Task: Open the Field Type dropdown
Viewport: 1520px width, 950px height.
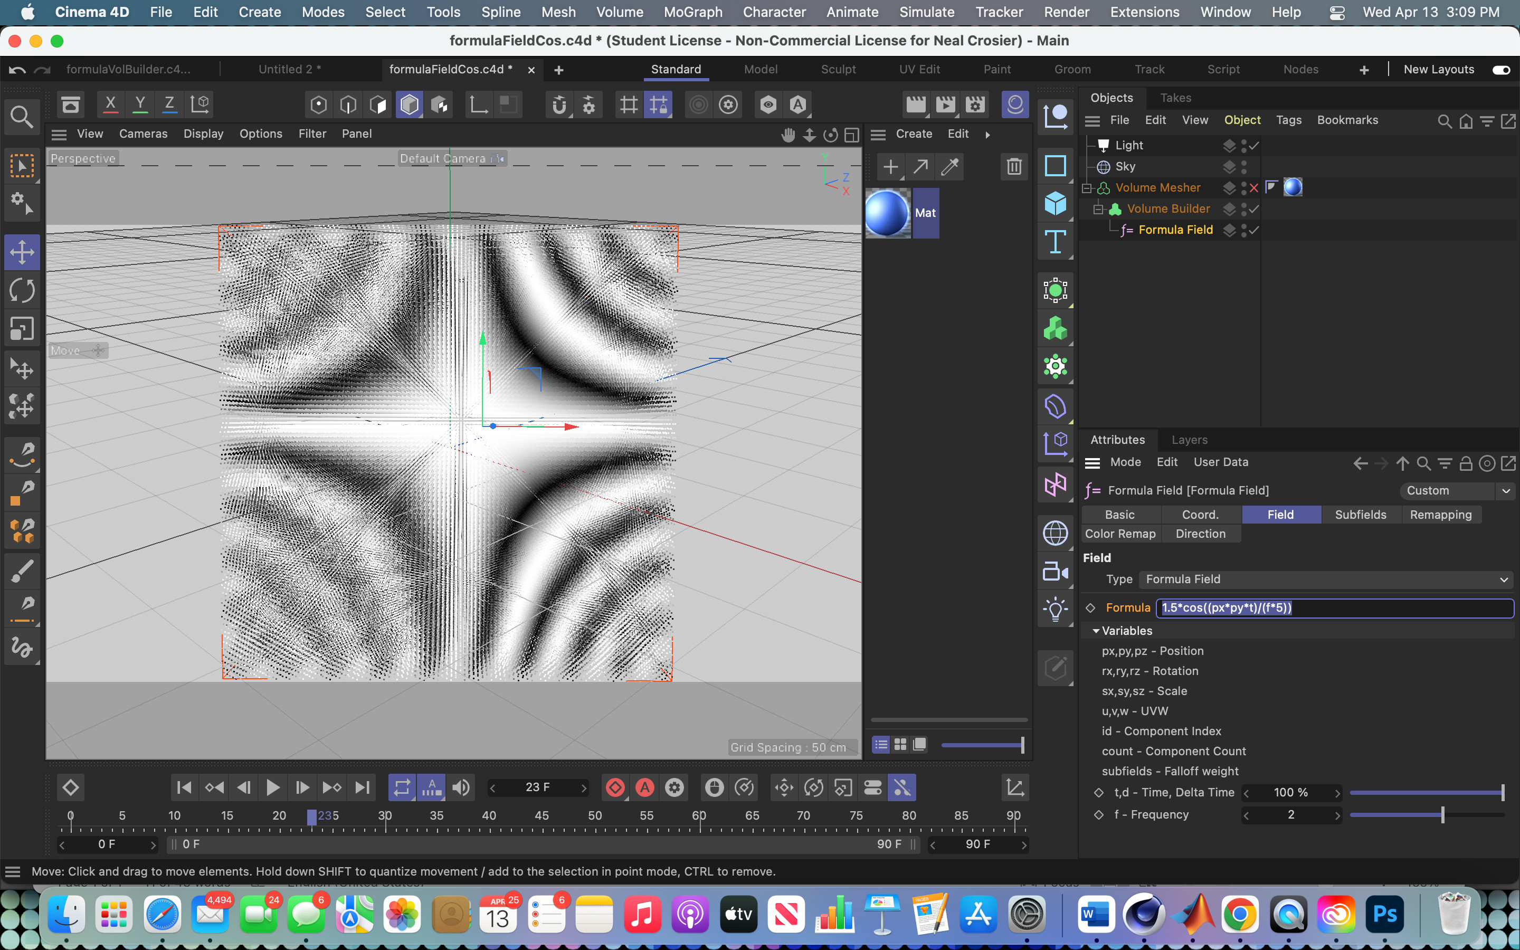Action: [1325, 579]
